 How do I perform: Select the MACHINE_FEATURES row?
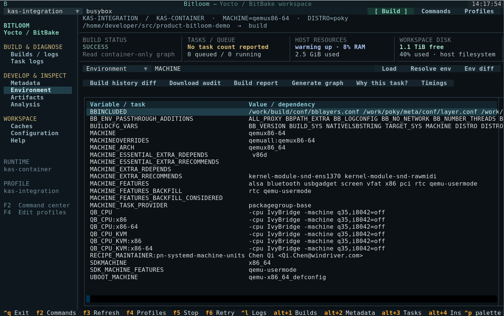click(x=291, y=184)
